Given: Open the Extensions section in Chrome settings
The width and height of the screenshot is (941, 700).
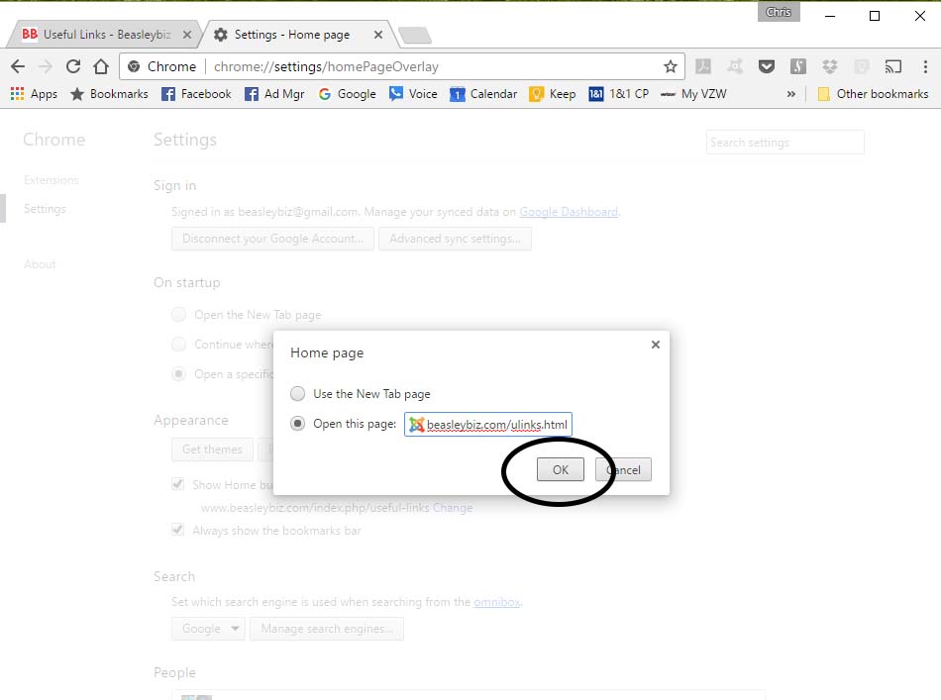Looking at the screenshot, I should 51,180.
